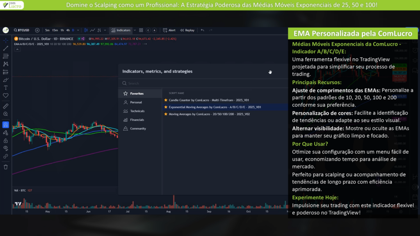420x236 pixels.
Task: Toggle stay in drawing mode
Action: coord(6,133)
